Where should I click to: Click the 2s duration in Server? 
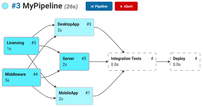(65, 64)
